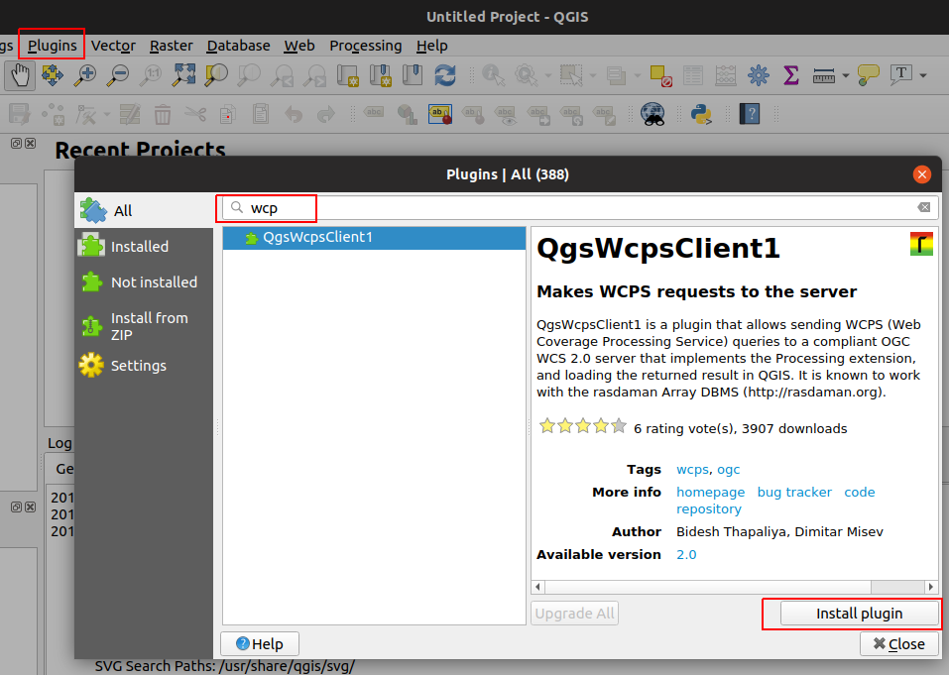Click the New Bookmark icon
Viewport: 949px width, 675px height.
coord(380,75)
